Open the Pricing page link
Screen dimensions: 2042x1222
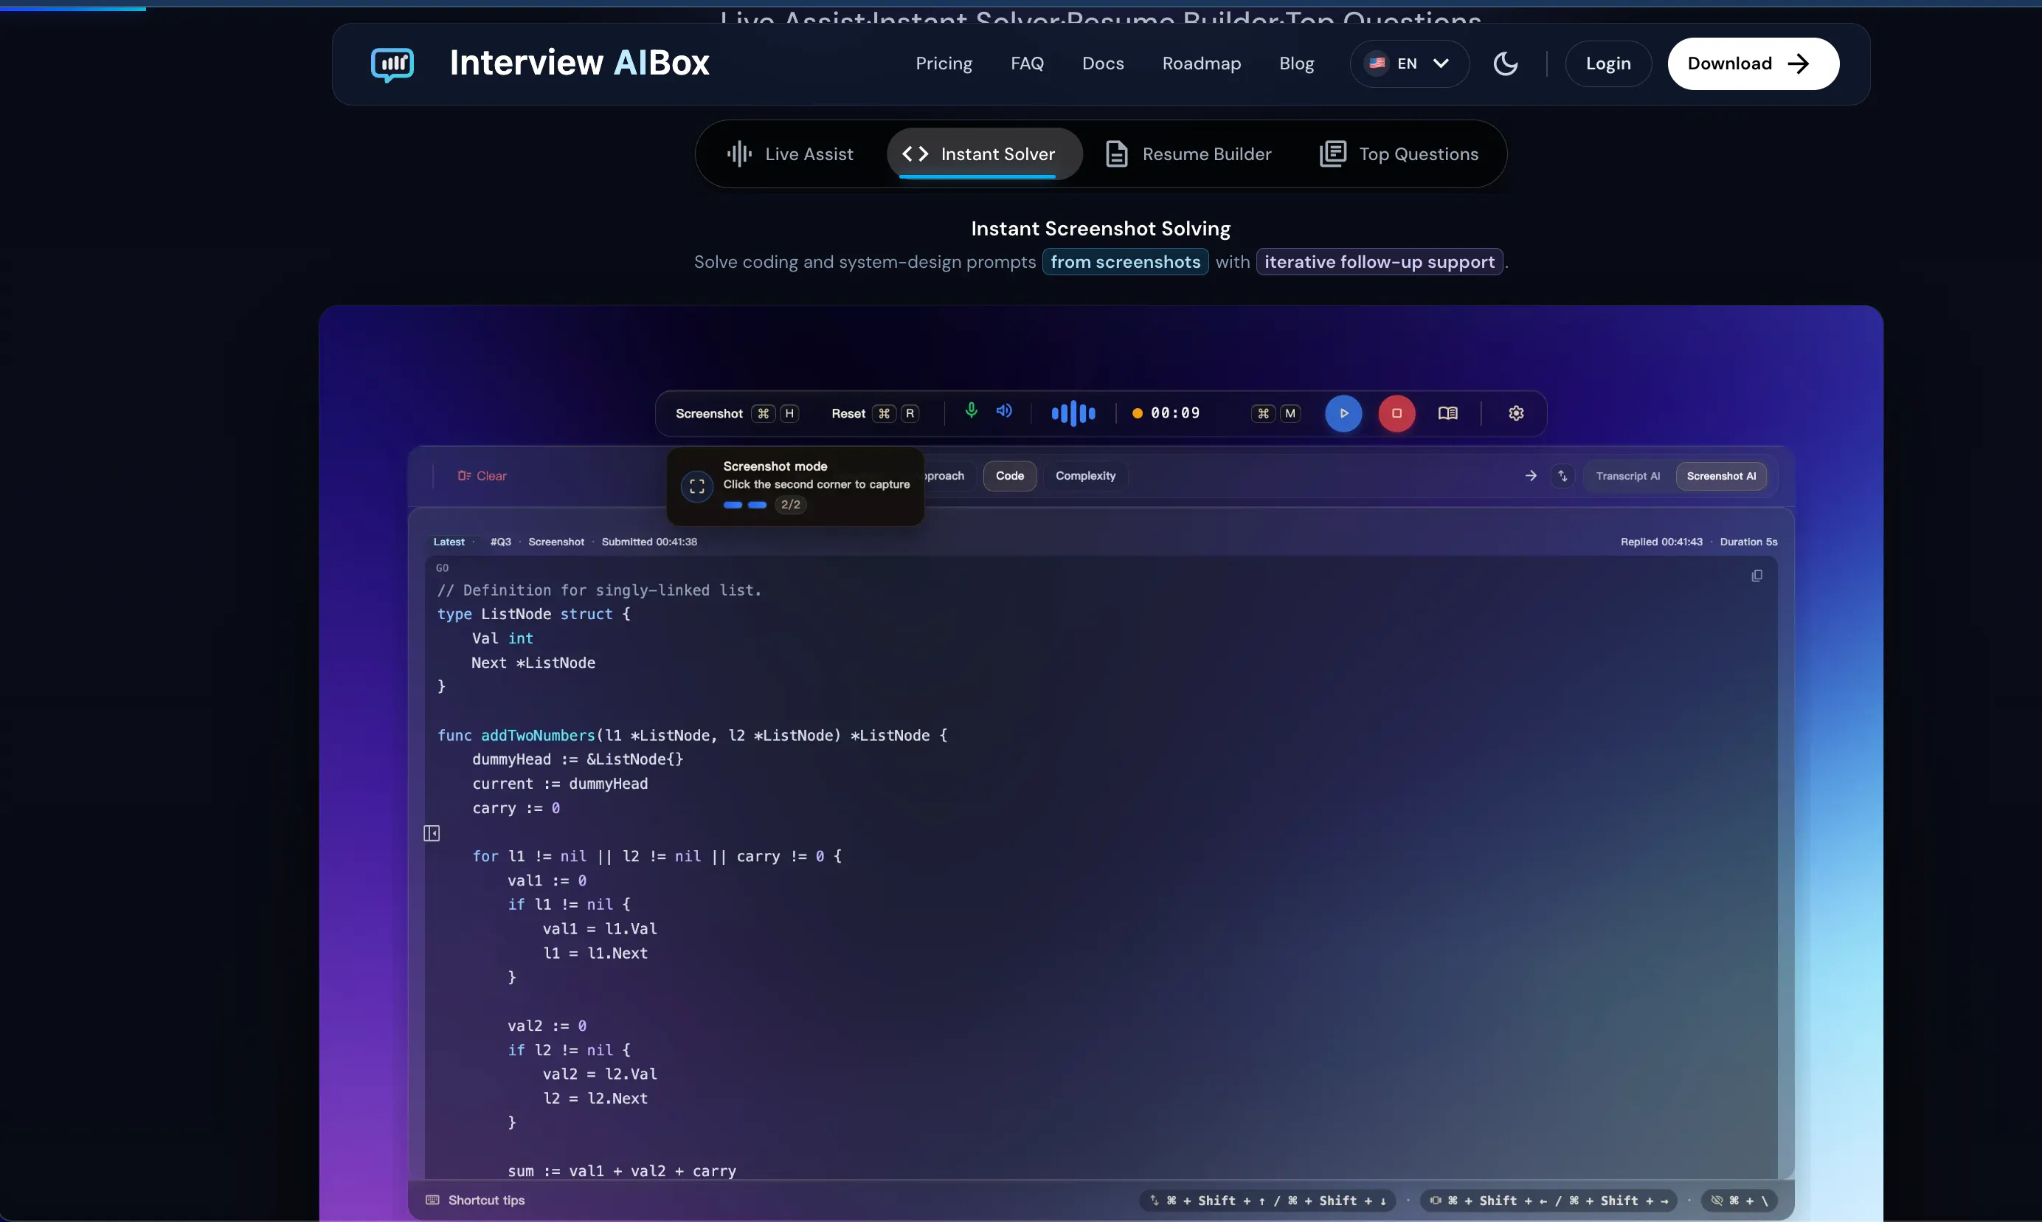[944, 63]
